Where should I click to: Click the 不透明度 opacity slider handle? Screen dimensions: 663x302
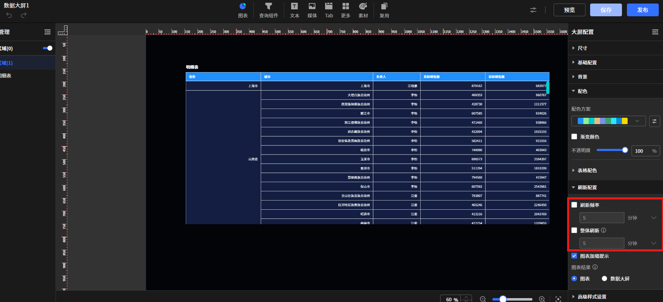click(x=625, y=150)
